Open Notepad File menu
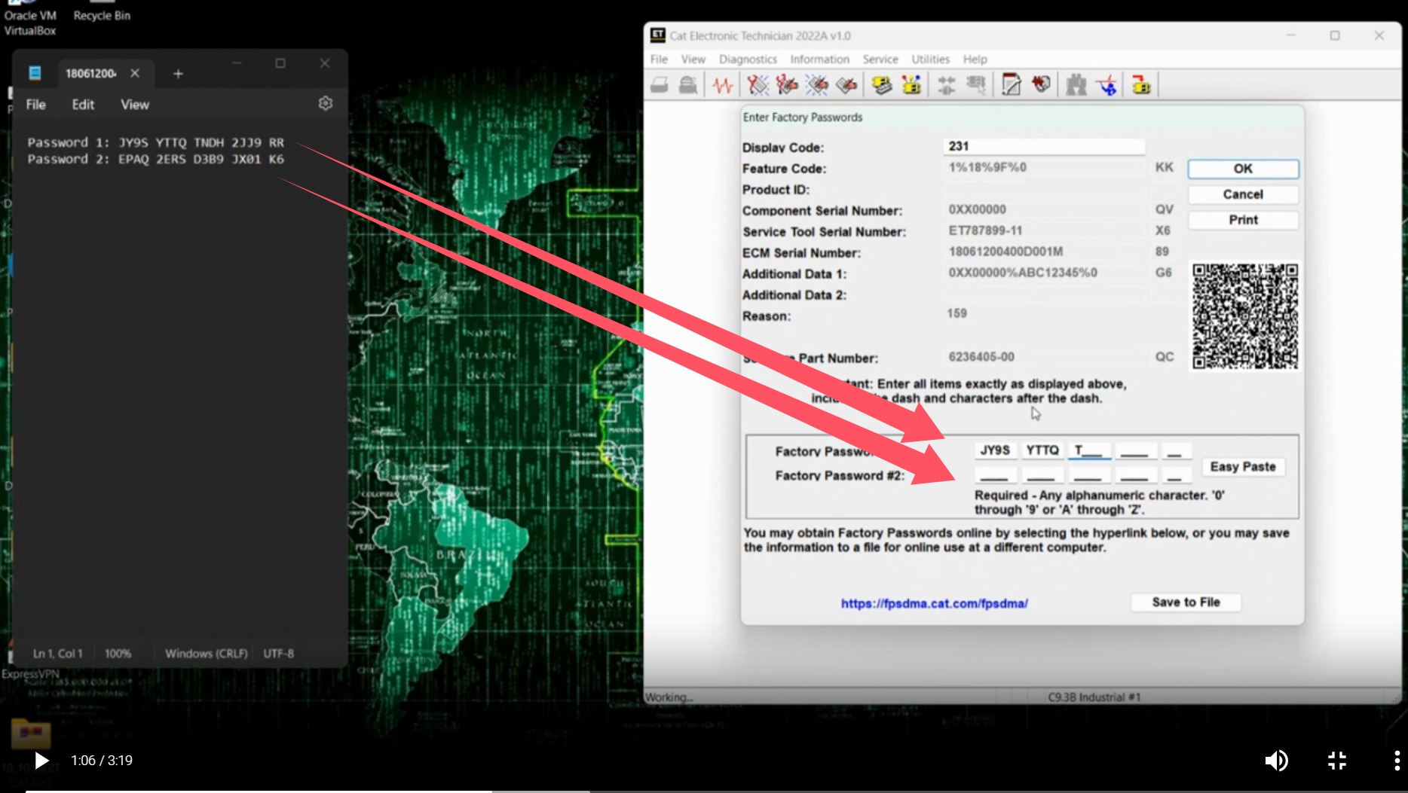This screenshot has height=793, width=1408. pyautogui.click(x=35, y=105)
